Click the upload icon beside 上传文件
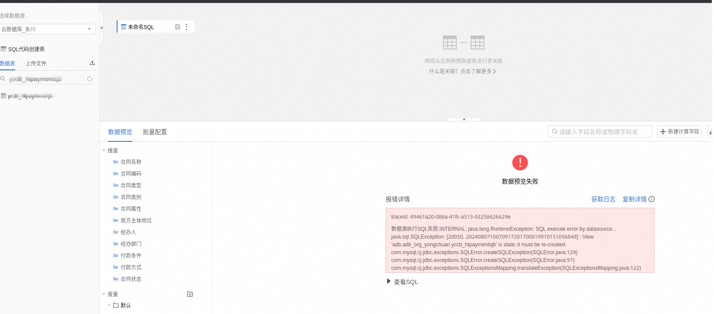 pos(92,63)
